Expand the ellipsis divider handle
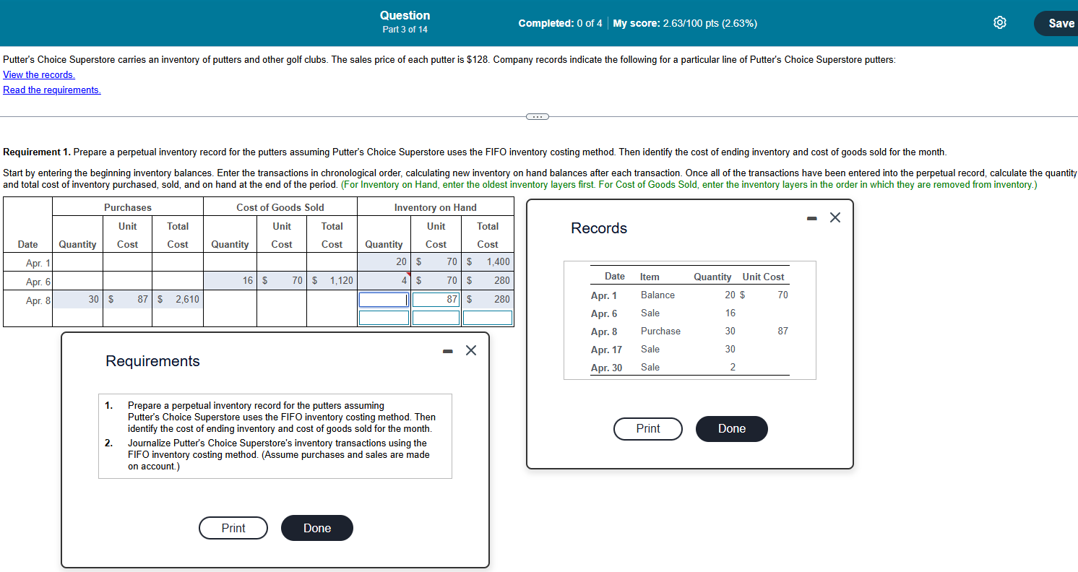The height and width of the screenshot is (572, 1078). click(x=538, y=116)
